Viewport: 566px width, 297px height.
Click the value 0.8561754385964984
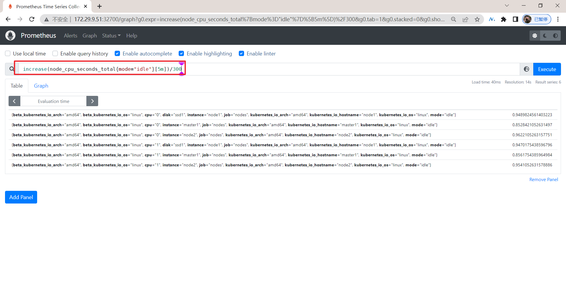point(532,155)
